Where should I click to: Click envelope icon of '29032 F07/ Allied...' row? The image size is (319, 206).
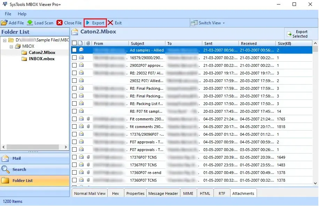pyautogui.click(x=81, y=80)
